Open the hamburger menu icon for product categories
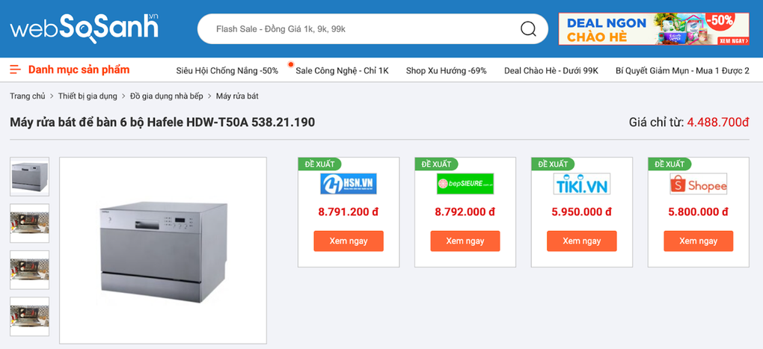The image size is (763, 349). tap(15, 70)
